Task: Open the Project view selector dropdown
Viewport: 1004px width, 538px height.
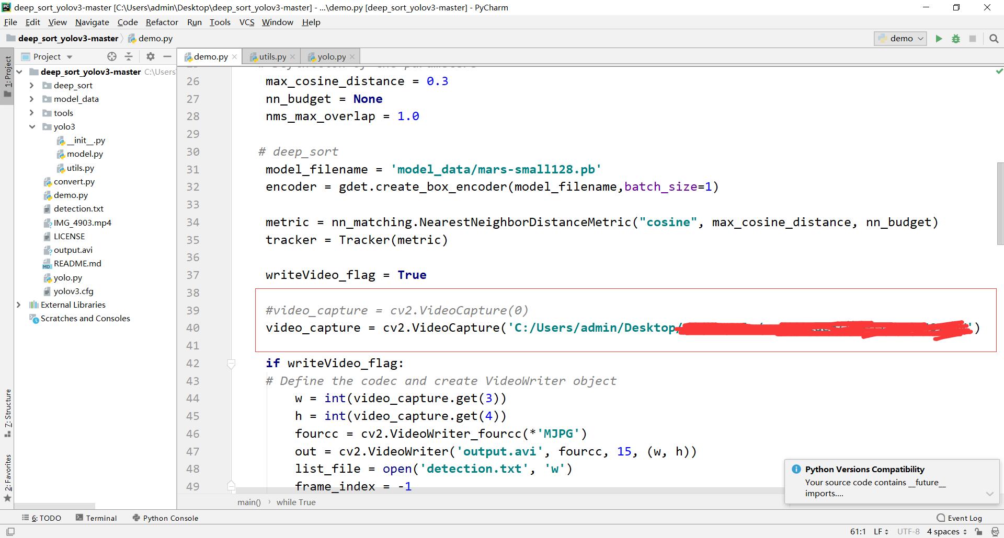Action: [x=71, y=56]
